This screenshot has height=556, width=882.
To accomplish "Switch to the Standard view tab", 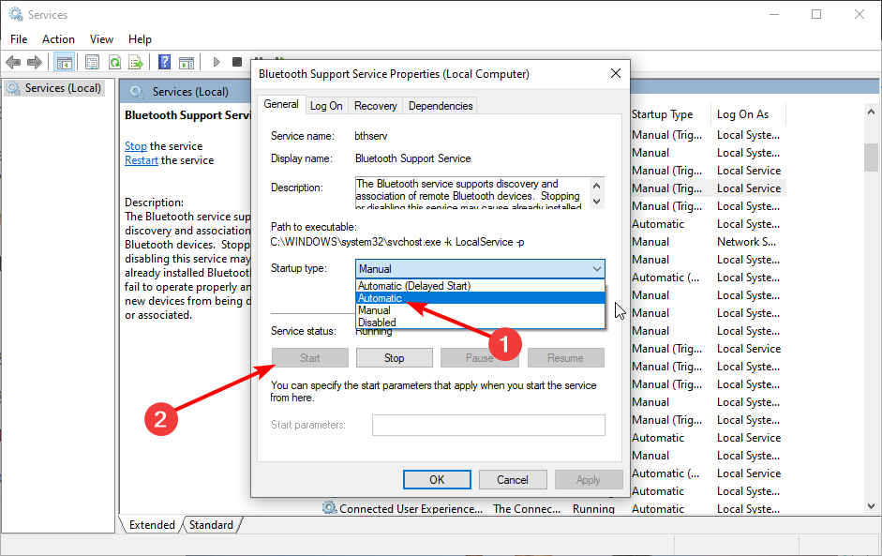I will point(211,524).
